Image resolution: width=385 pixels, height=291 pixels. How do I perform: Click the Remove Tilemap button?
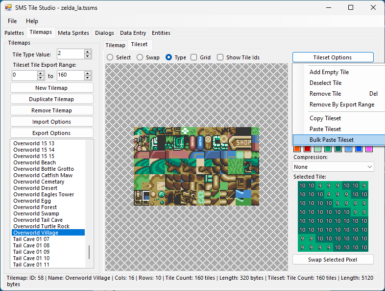(51, 110)
